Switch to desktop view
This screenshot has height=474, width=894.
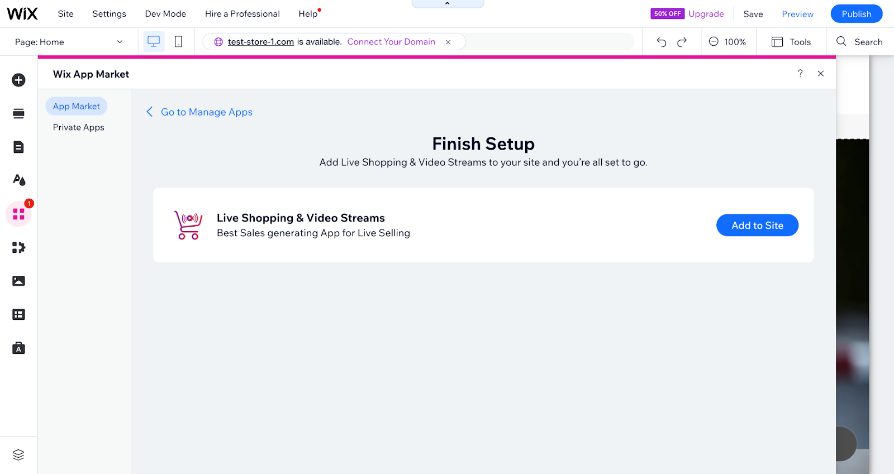(x=154, y=42)
